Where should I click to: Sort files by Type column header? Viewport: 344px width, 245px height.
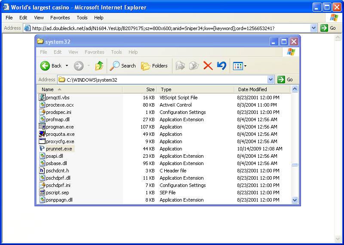click(196, 89)
